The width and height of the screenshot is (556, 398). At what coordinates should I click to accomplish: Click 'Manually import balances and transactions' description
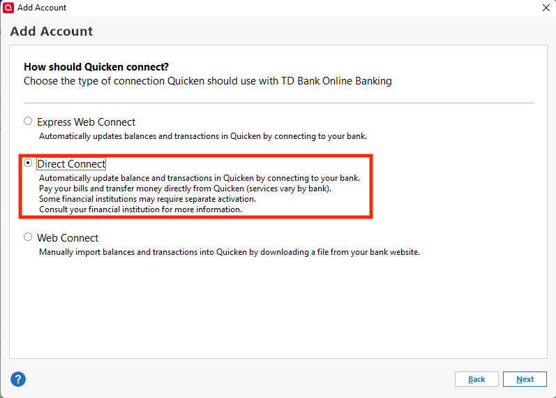pos(230,252)
